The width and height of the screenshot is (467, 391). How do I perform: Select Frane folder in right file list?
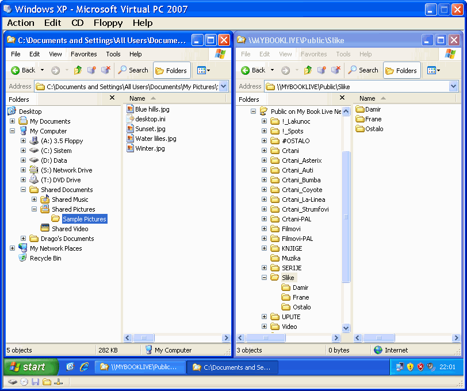pos(369,119)
